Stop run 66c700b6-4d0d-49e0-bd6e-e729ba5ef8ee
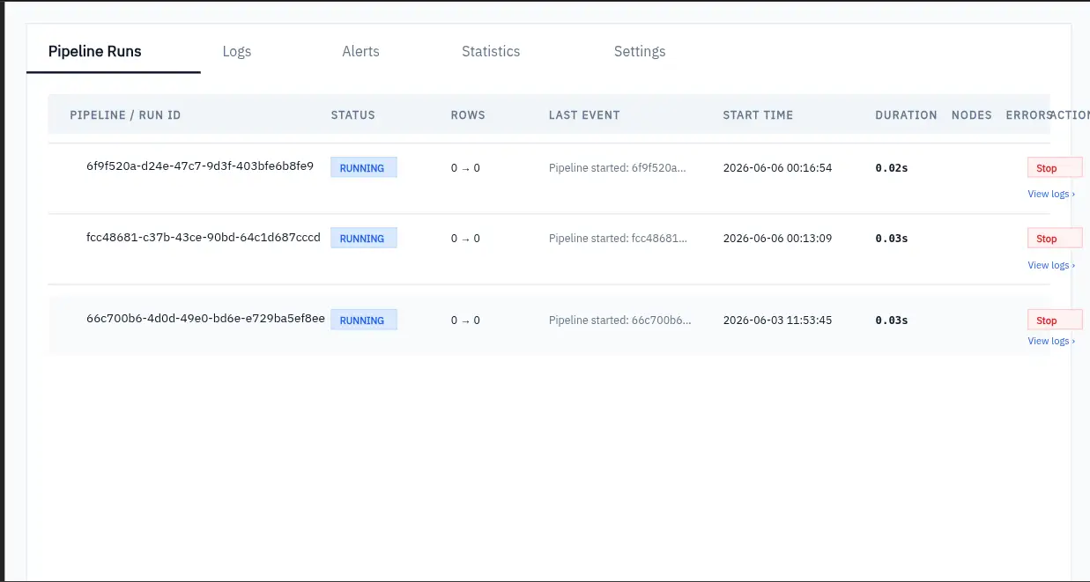 1055,320
